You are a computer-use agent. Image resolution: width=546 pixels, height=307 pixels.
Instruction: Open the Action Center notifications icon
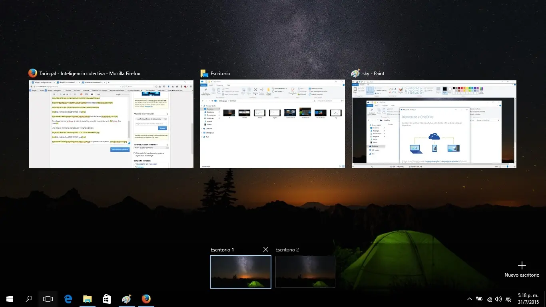[x=508, y=299]
